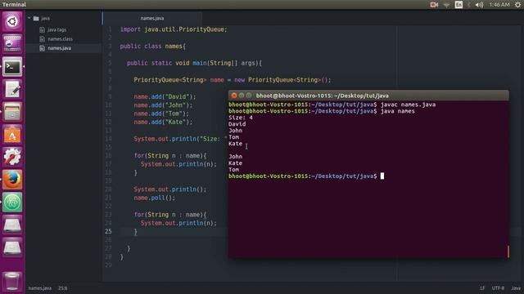The image size is (524, 294).
Task: Select the java project folder in tree view
Action: (46, 18)
